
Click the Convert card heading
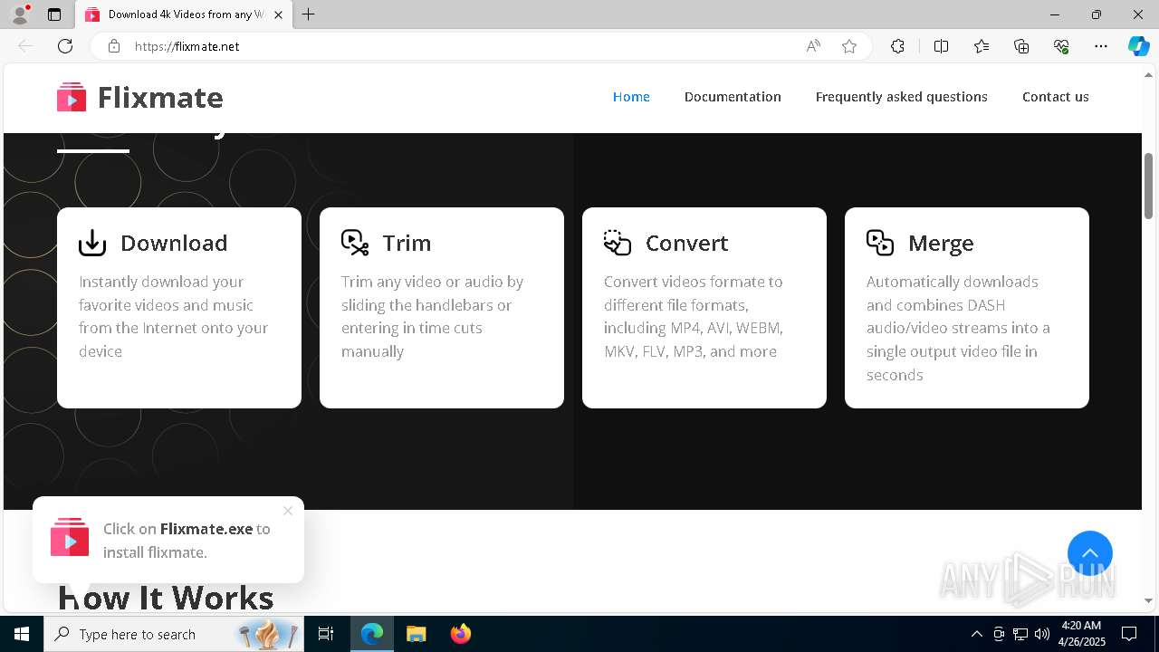point(687,243)
